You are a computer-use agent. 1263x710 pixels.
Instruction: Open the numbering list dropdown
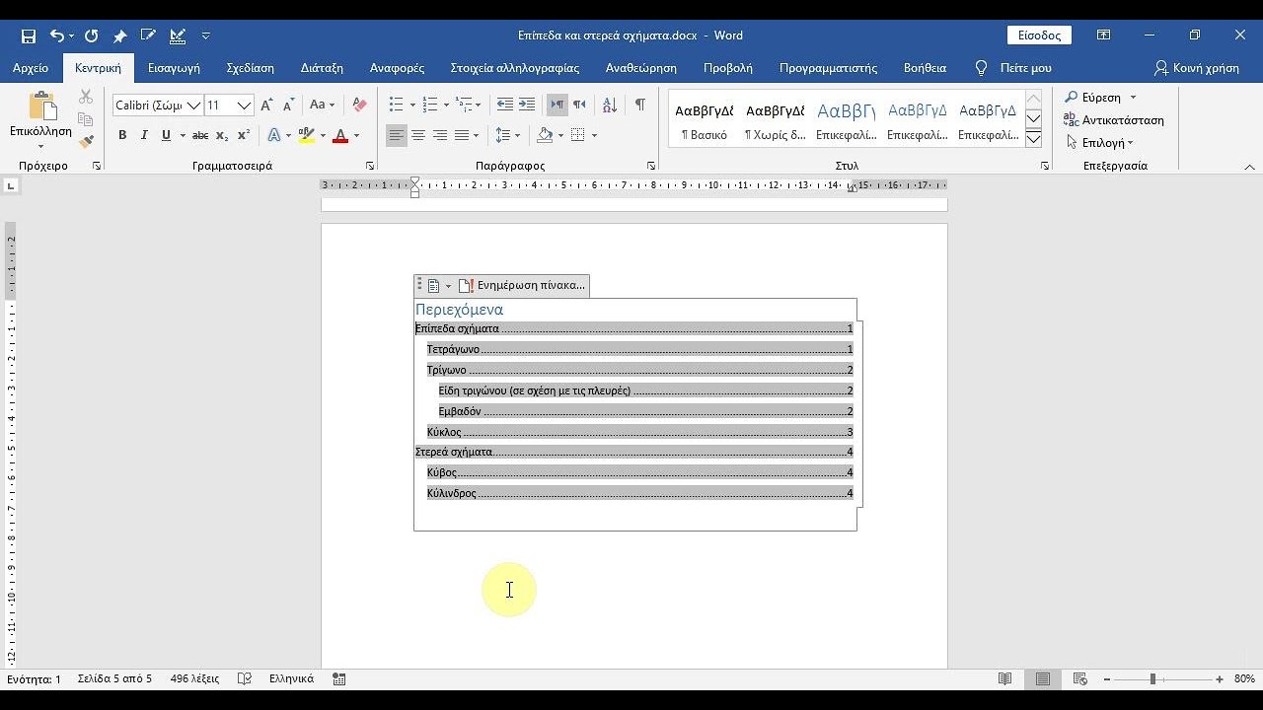[x=447, y=105]
